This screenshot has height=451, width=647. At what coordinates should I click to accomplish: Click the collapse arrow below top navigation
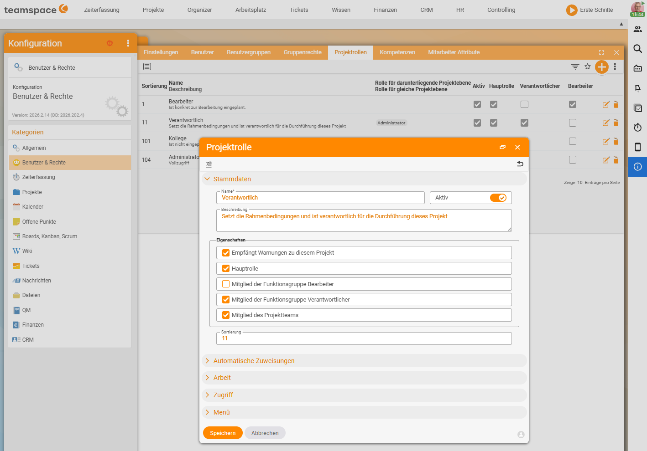[621, 24]
